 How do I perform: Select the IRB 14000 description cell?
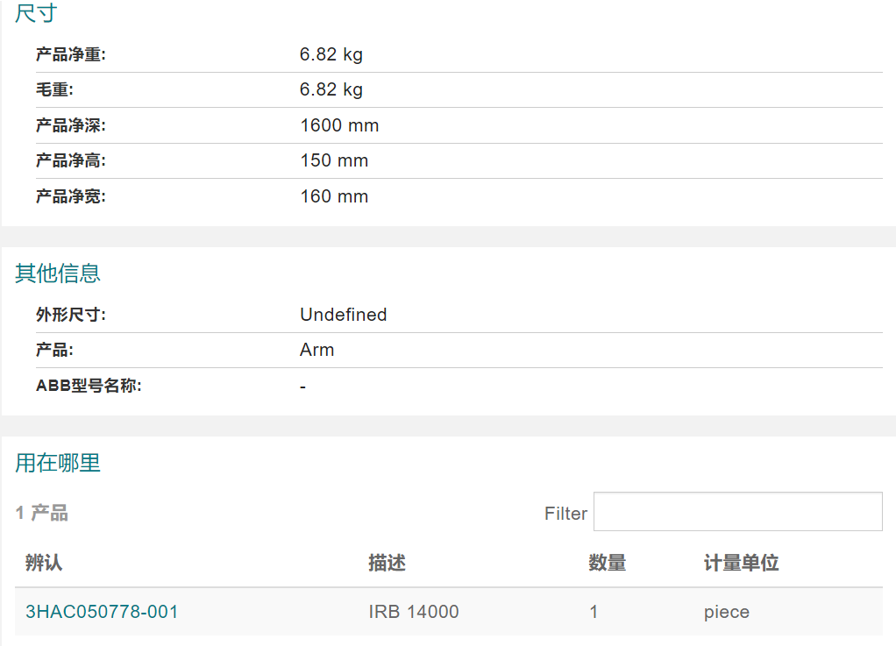(x=414, y=612)
